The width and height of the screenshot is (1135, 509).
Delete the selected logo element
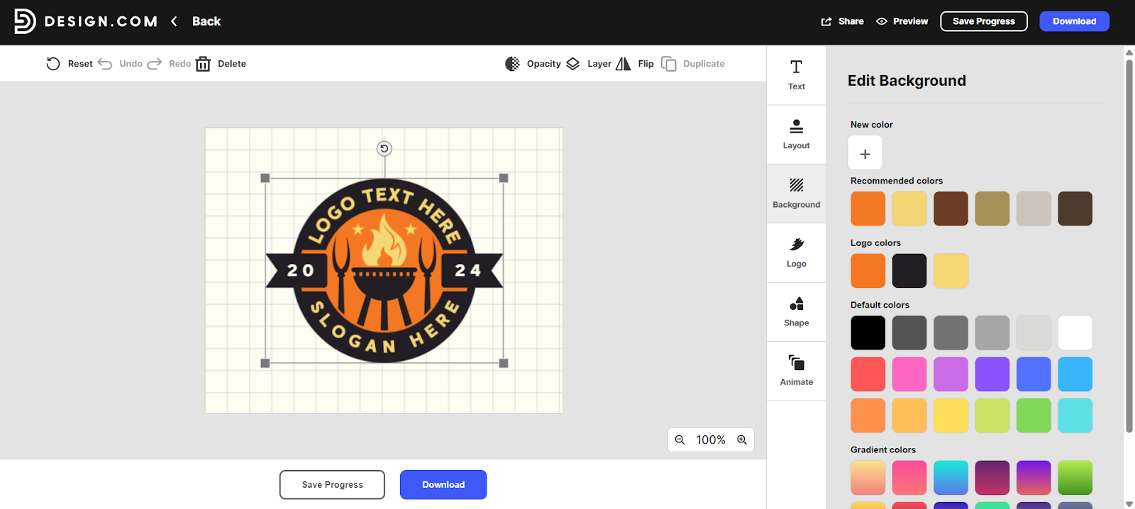click(x=221, y=64)
